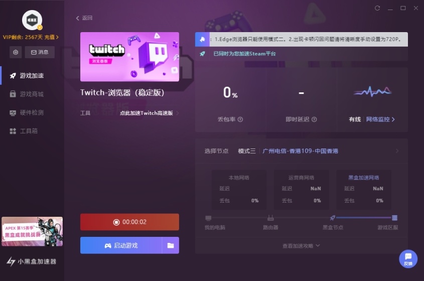Click the help icon next to 即时延迟
Image resolution: width=424 pixels, height=281 pixels.
pyautogui.click(x=314, y=119)
